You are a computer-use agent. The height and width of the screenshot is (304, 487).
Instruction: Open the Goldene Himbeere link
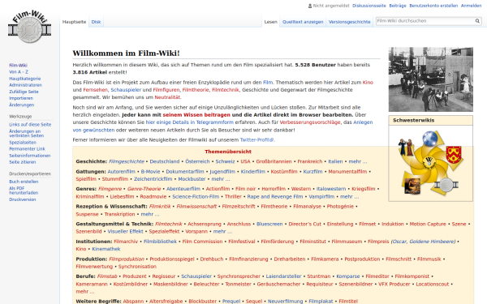(432, 242)
